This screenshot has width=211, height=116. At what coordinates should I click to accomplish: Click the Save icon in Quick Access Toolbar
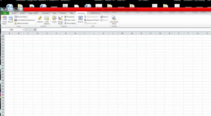coord(6,10)
